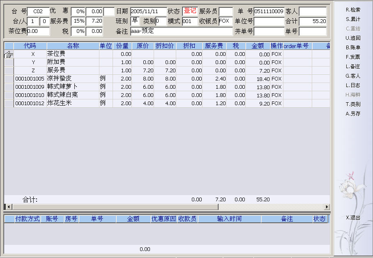This screenshot has width=373, height=258.
Task: Click A.另存 save-as option
Action: click(353, 114)
